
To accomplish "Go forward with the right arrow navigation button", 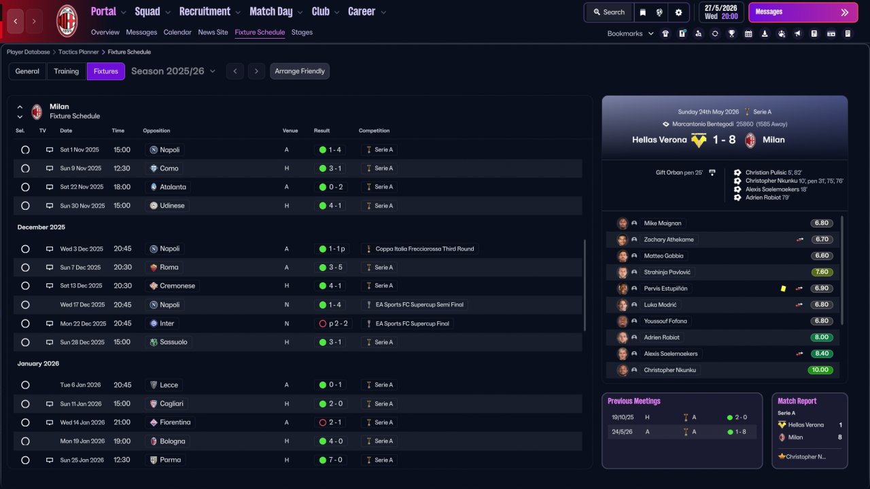I will point(34,21).
